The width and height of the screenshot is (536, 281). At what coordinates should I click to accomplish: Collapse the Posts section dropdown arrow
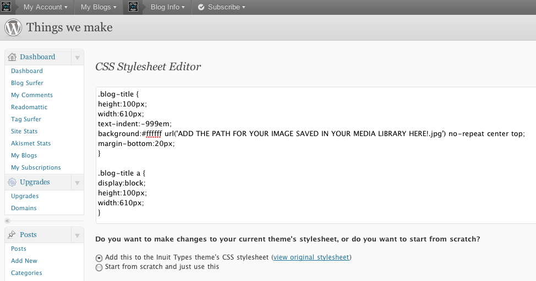(77, 235)
